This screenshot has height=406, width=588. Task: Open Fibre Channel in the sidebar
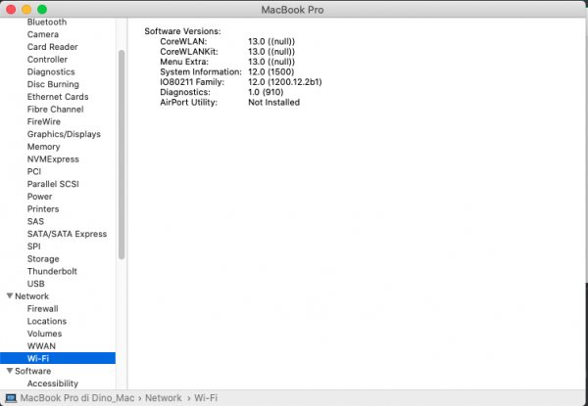coord(55,110)
